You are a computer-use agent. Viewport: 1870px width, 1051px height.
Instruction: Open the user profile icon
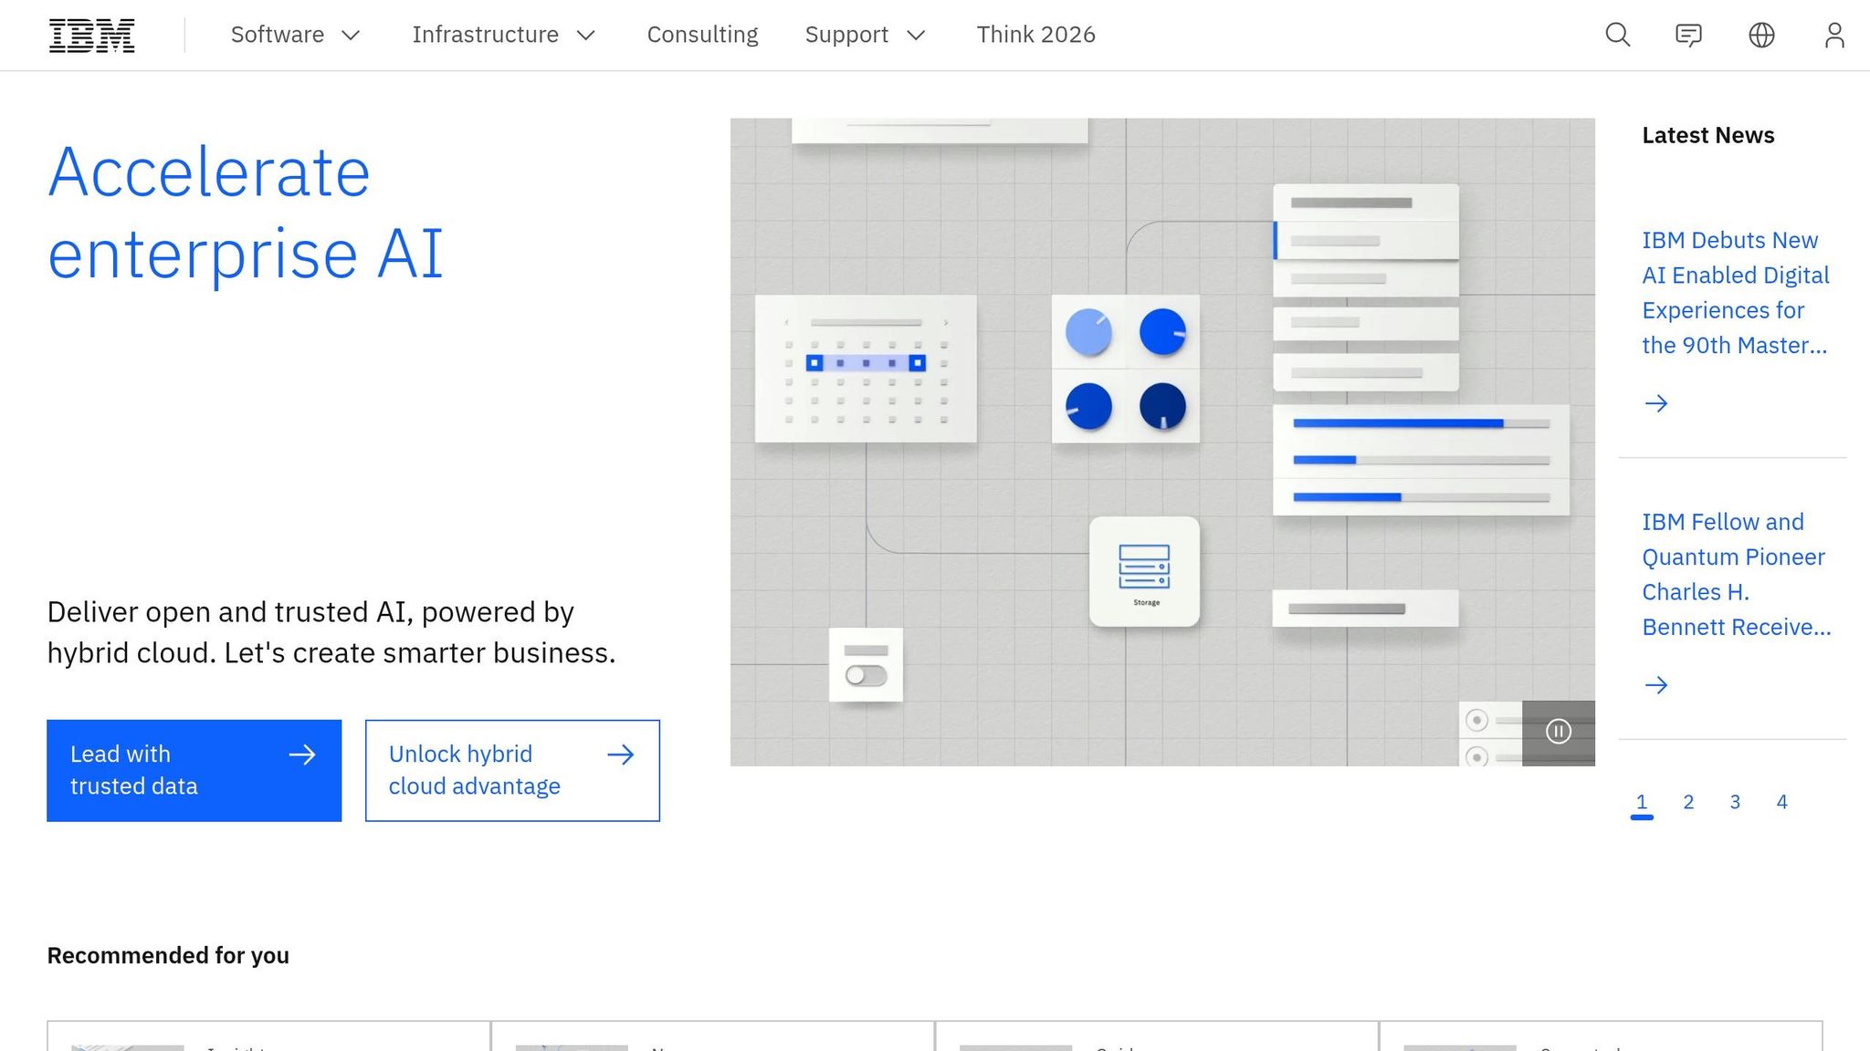(1834, 35)
